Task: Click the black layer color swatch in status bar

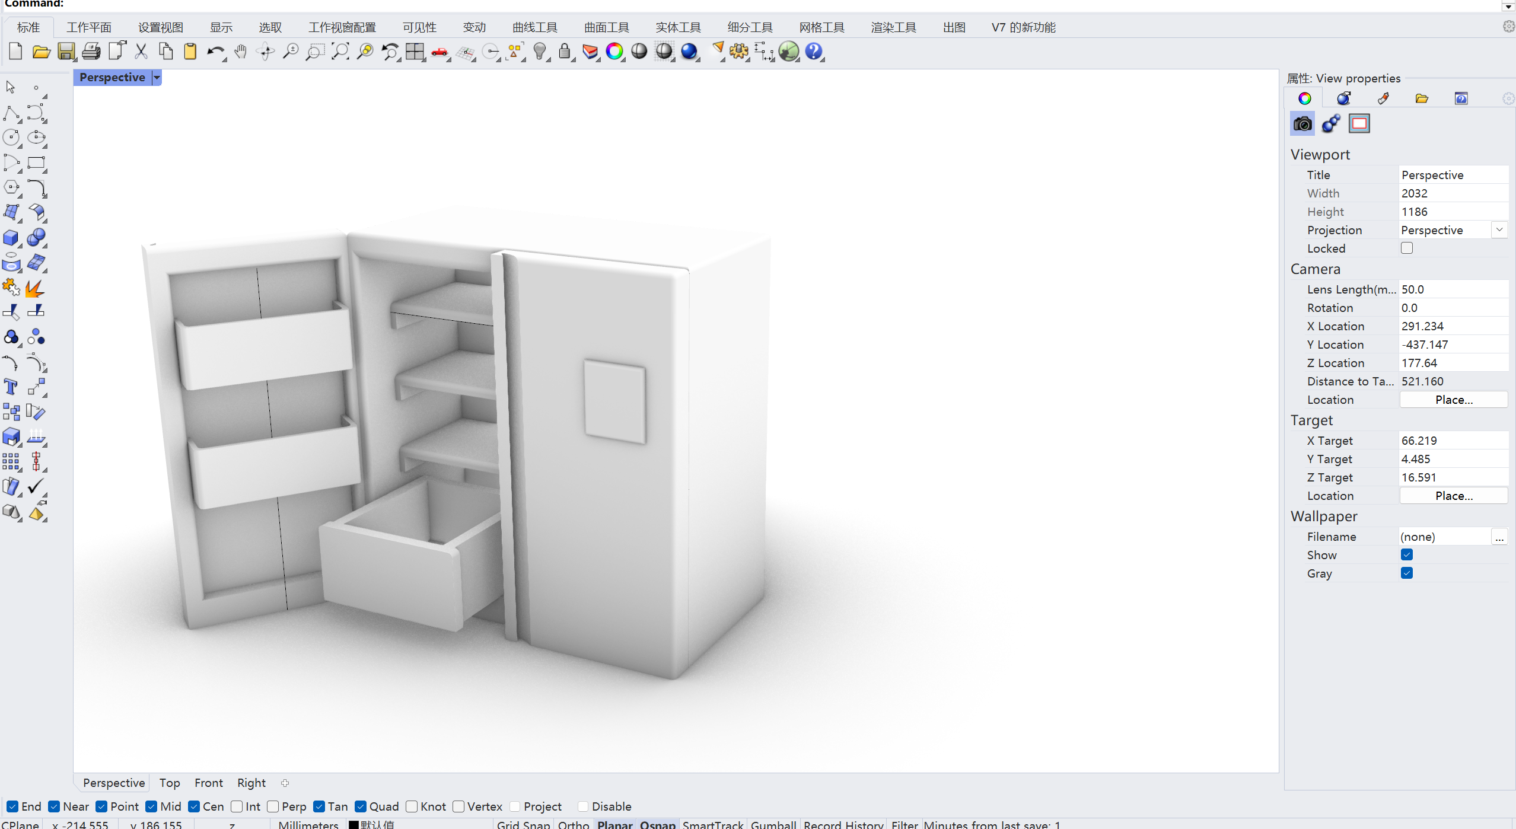Action: click(354, 825)
